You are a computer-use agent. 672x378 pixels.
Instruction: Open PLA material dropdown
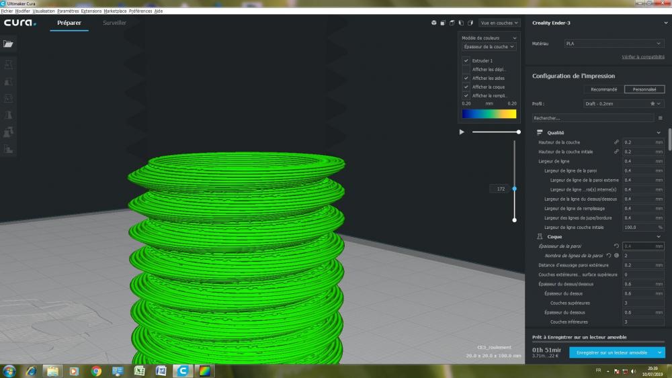[614, 43]
